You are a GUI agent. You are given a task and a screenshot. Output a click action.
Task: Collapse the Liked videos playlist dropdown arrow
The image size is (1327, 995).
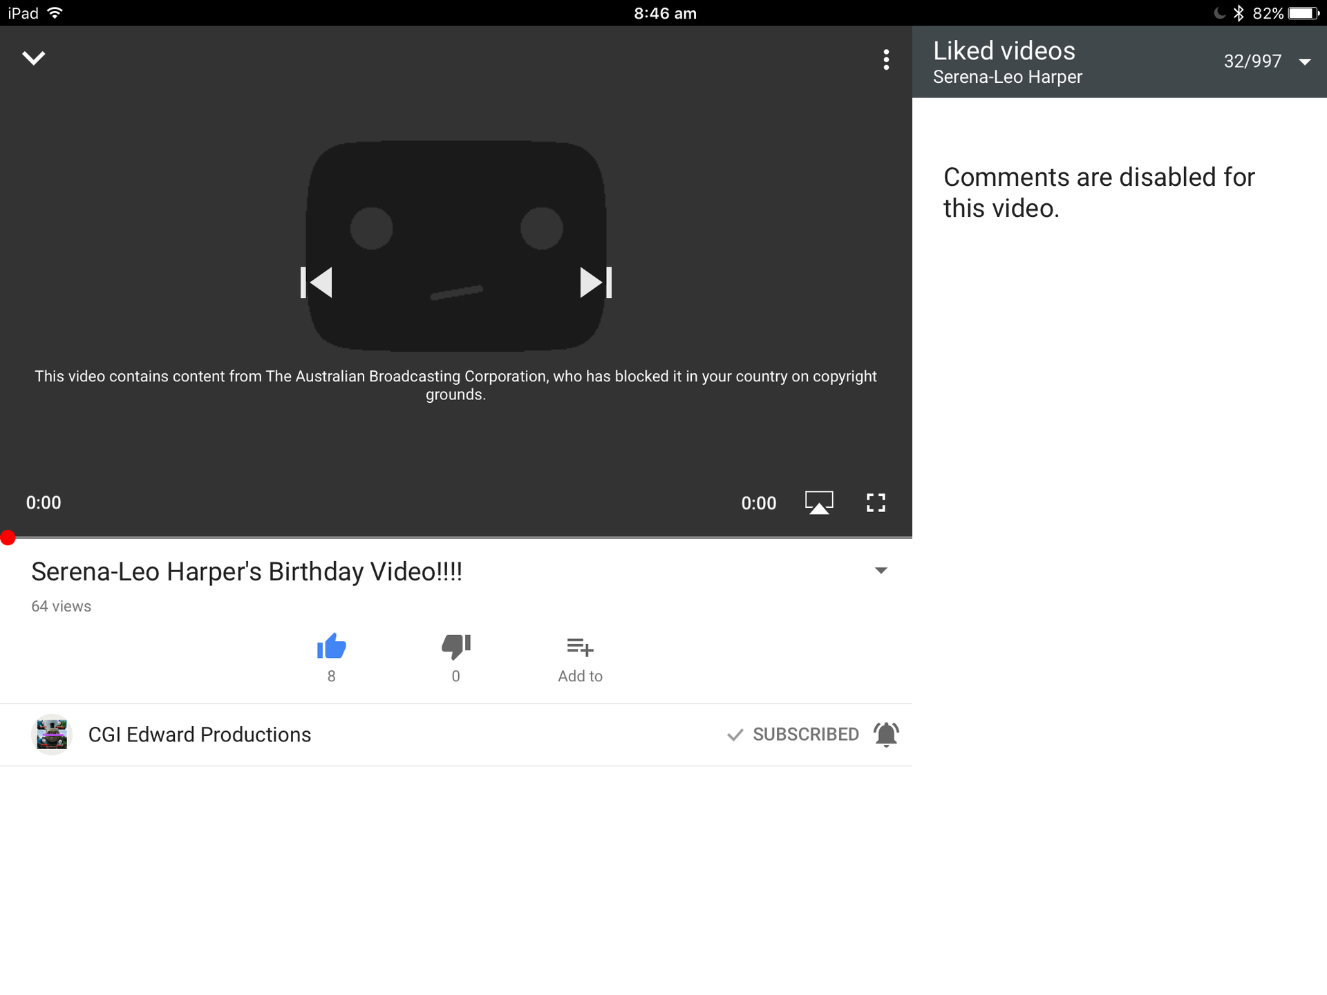point(1305,61)
